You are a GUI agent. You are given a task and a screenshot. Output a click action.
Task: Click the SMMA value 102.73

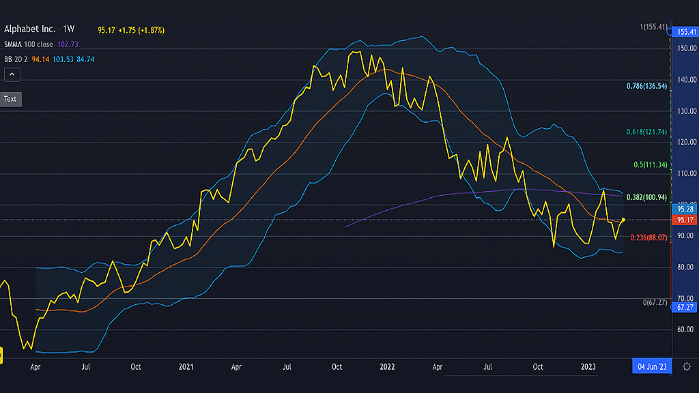pyautogui.click(x=68, y=44)
